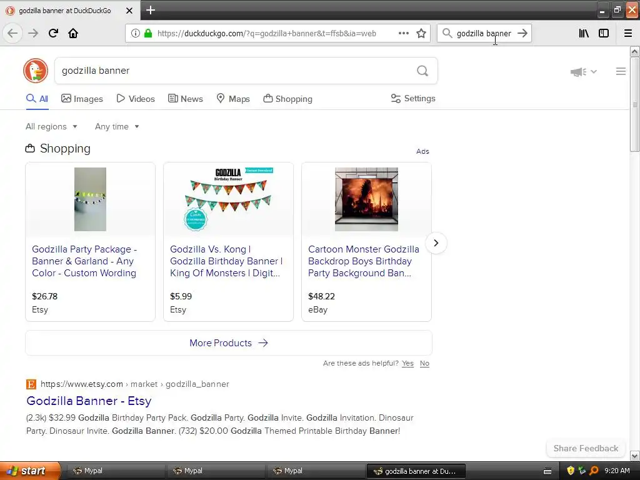The width and height of the screenshot is (640, 480).
Task: Switch to the Maps tab
Action: [233, 99]
